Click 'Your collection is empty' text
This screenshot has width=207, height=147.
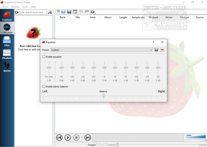tap(30, 46)
